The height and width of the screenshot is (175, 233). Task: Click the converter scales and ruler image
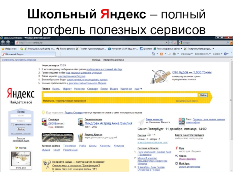coord(161,76)
